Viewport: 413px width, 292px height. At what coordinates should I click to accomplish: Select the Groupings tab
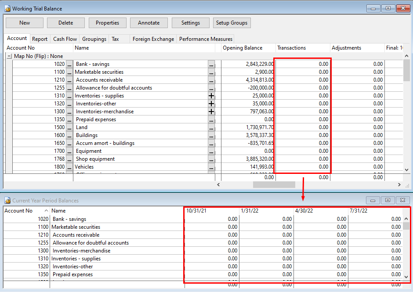tap(94, 39)
